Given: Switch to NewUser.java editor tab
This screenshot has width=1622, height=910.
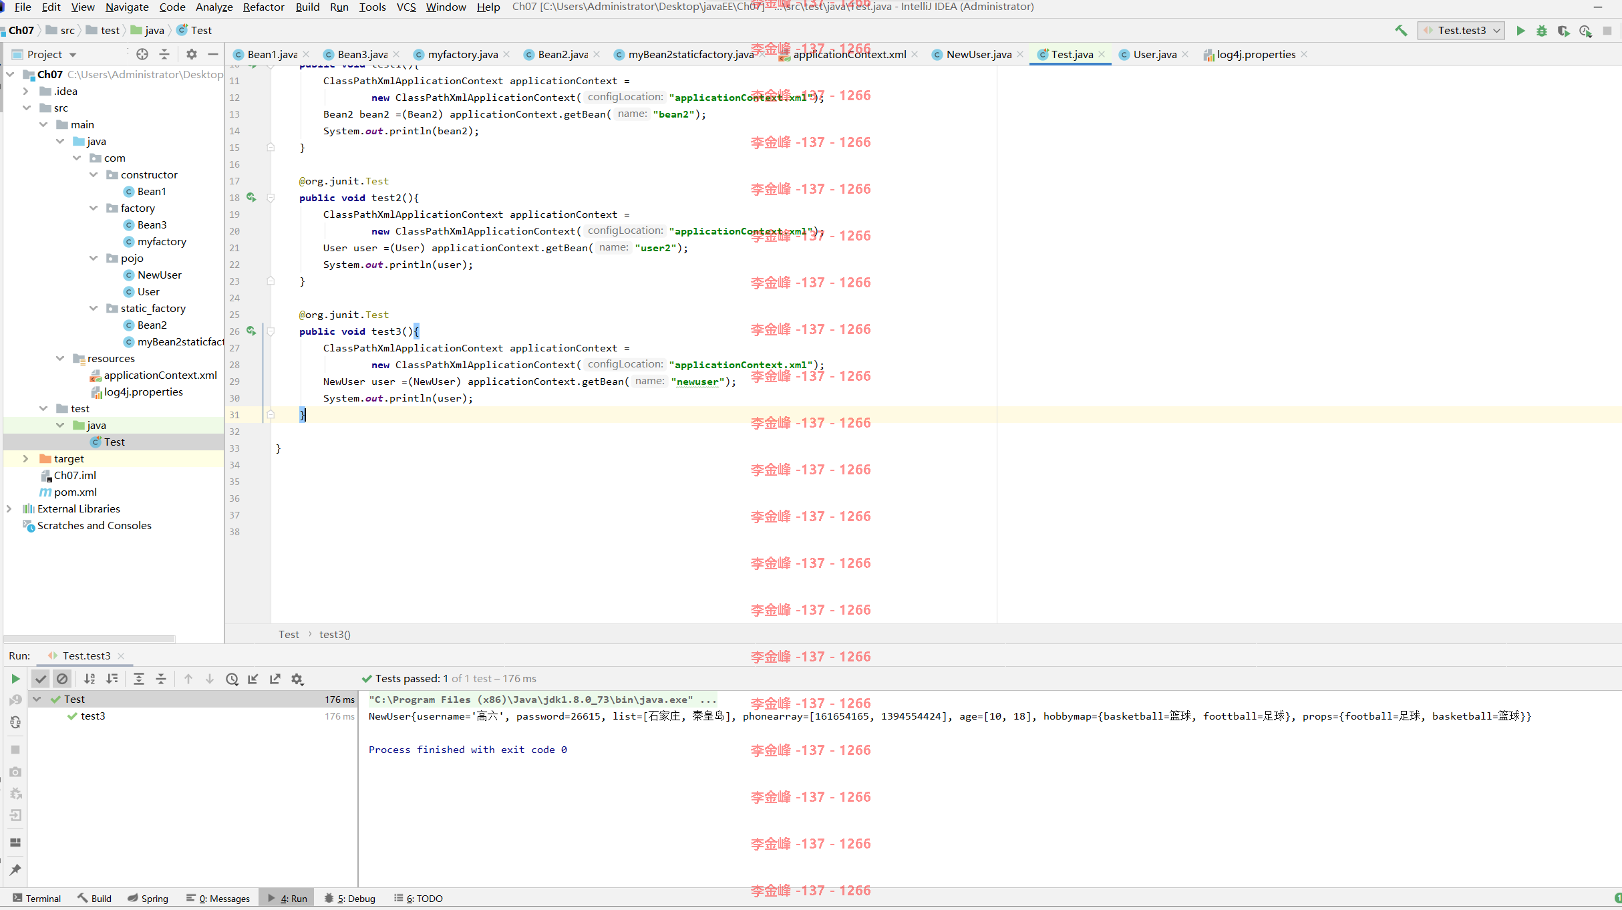Looking at the screenshot, I should [x=979, y=54].
